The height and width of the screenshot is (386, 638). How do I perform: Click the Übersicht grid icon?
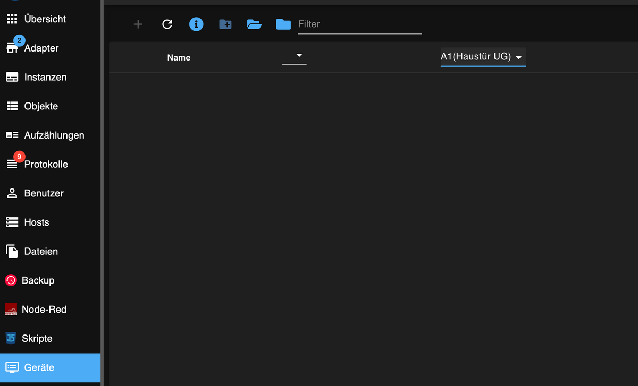[x=12, y=19]
